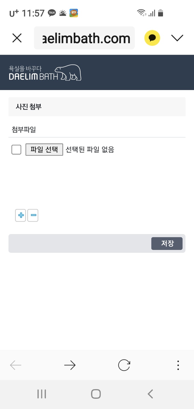Tap the KakaoTalk notification icon in status bar
The image size is (194, 409).
[x=52, y=13]
